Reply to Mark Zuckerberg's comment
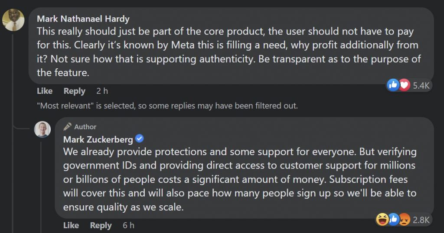Viewport: 444px width, 233px height. (101, 225)
